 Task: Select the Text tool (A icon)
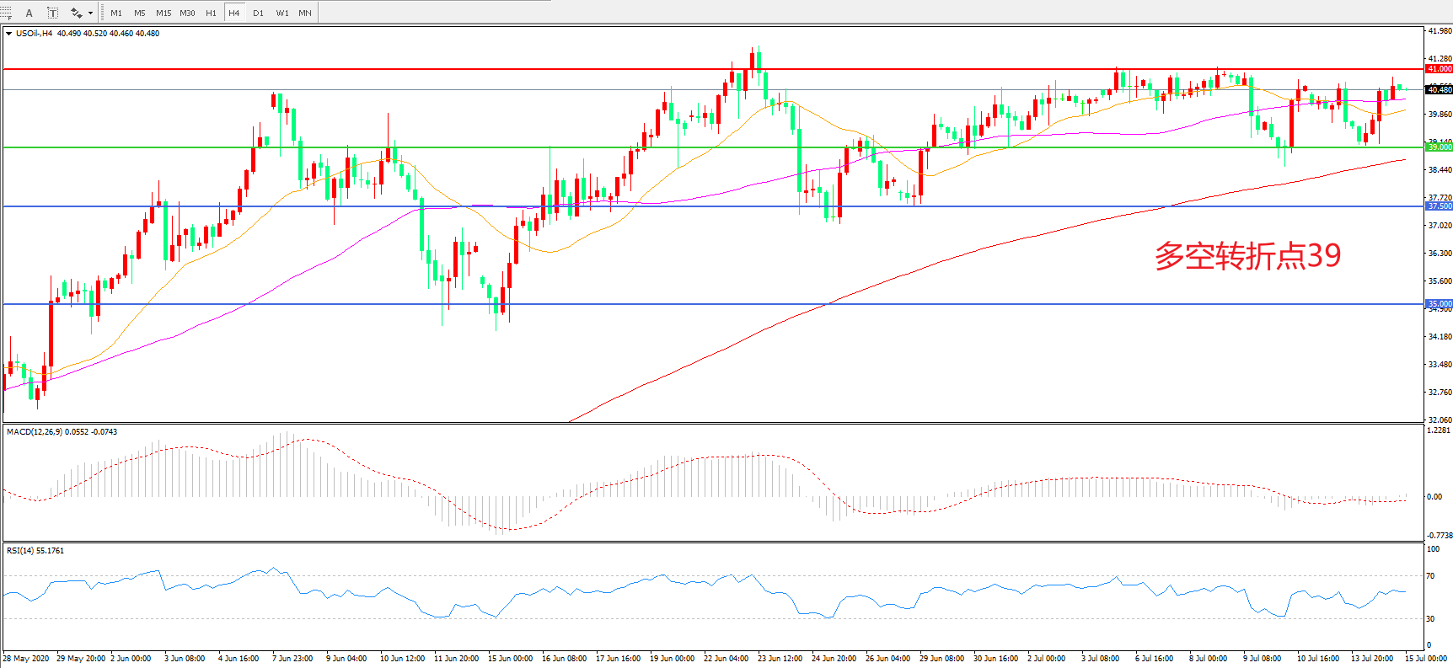29,13
